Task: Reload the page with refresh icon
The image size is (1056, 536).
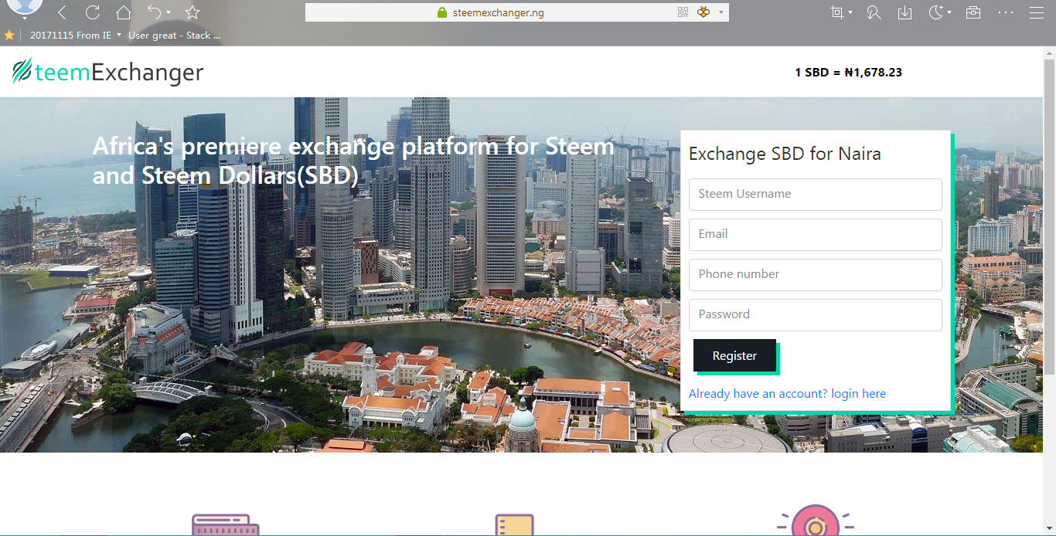Action: (x=93, y=12)
